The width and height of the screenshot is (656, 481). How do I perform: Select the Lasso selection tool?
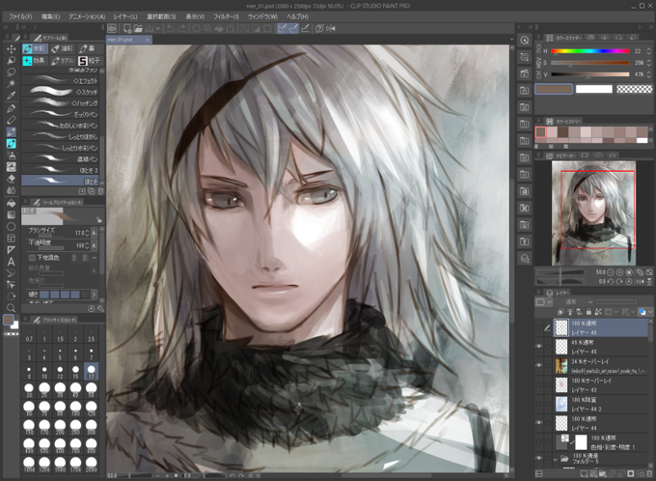tap(12, 72)
